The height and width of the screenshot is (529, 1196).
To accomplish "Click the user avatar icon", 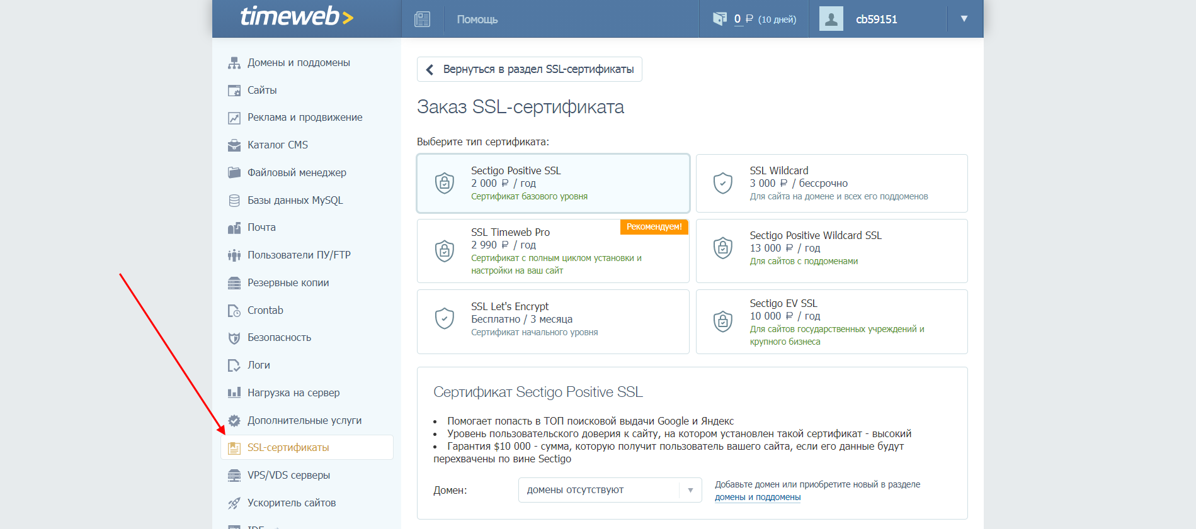I will coord(831,19).
